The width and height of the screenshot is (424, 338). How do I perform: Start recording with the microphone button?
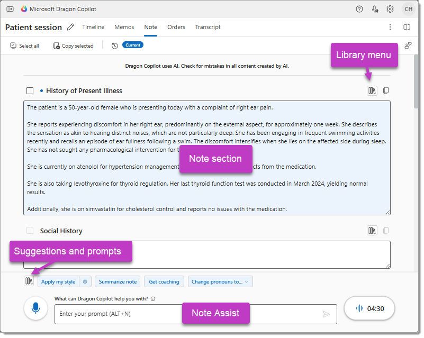click(x=35, y=308)
